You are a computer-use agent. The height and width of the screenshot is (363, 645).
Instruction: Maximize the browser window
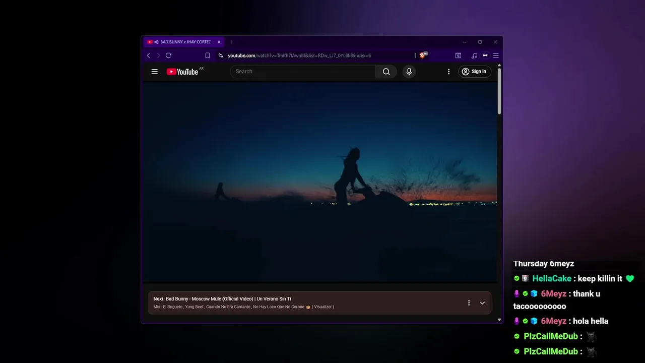tap(480, 42)
